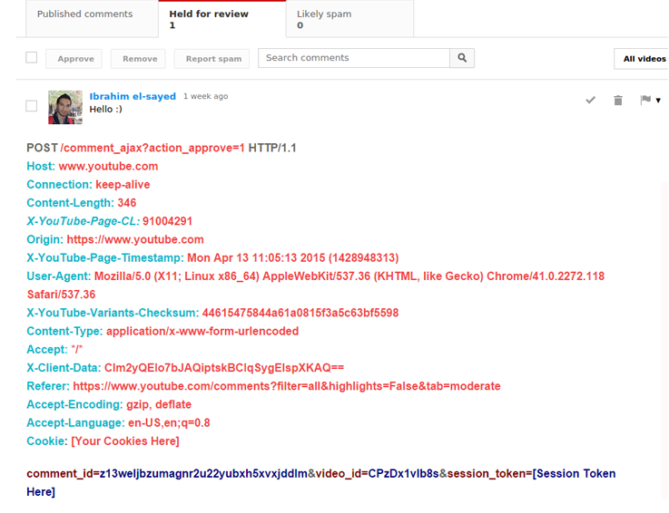Open the All videos dropdown
This screenshot has height=513, width=669.
point(642,59)
